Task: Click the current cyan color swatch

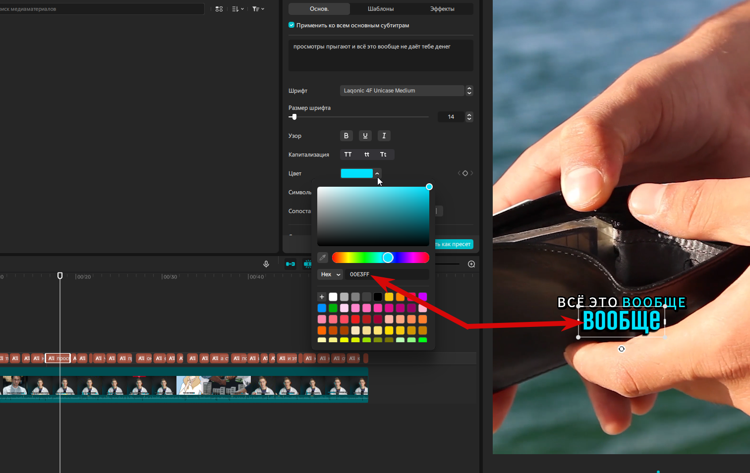Action: [x=357, y=173]
